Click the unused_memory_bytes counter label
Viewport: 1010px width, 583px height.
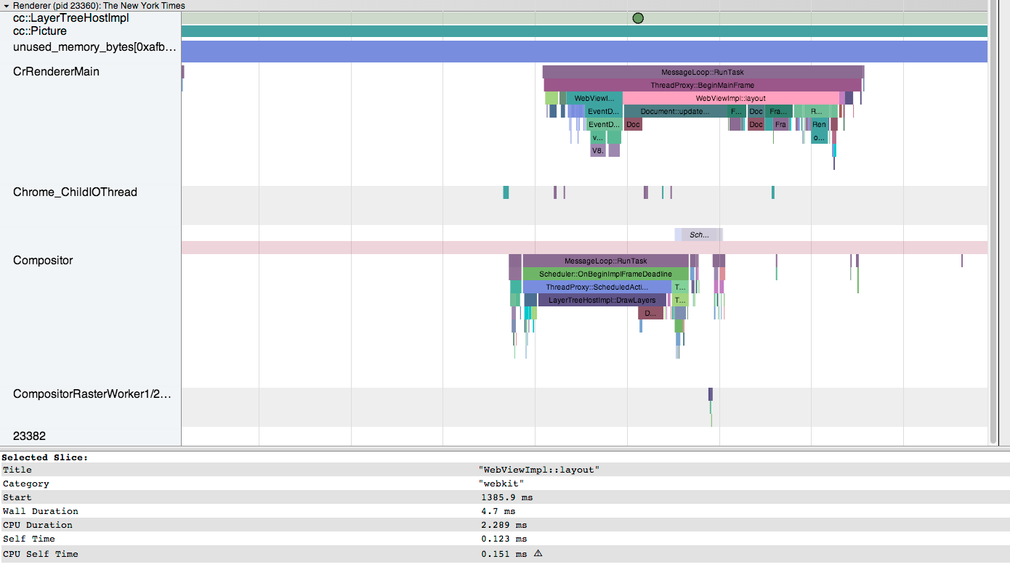point(94,47)
